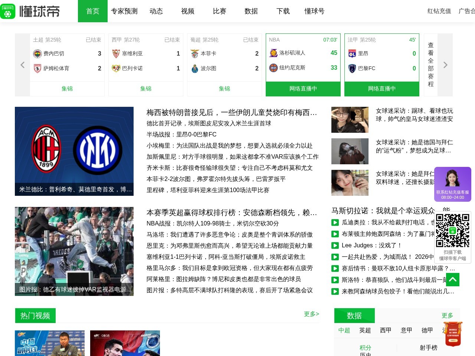Click the right arrow of the match score carousel

coord(445,65)
